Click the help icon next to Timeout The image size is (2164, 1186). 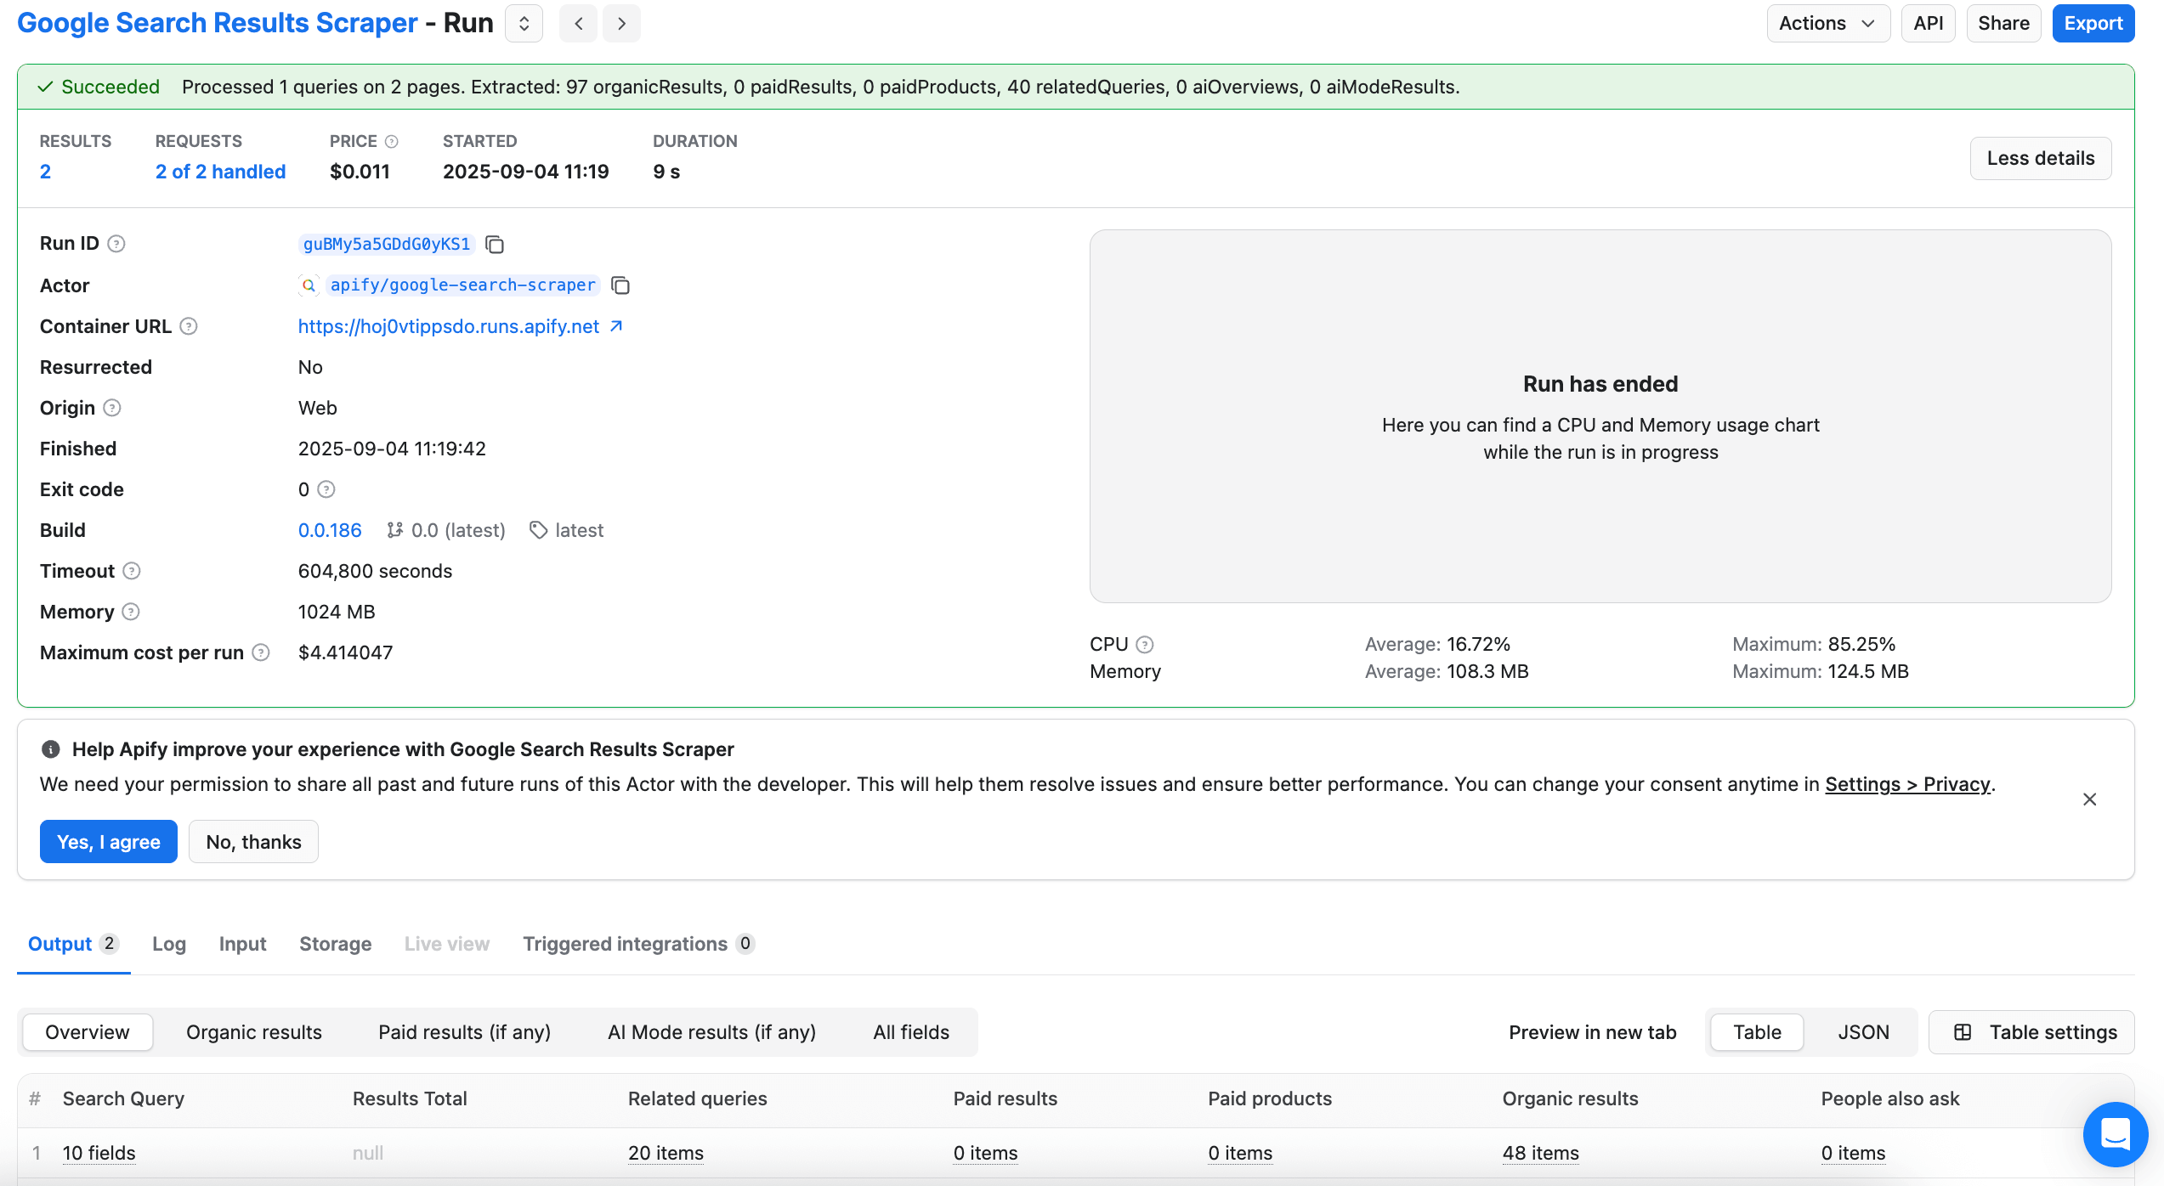(133, 571)
